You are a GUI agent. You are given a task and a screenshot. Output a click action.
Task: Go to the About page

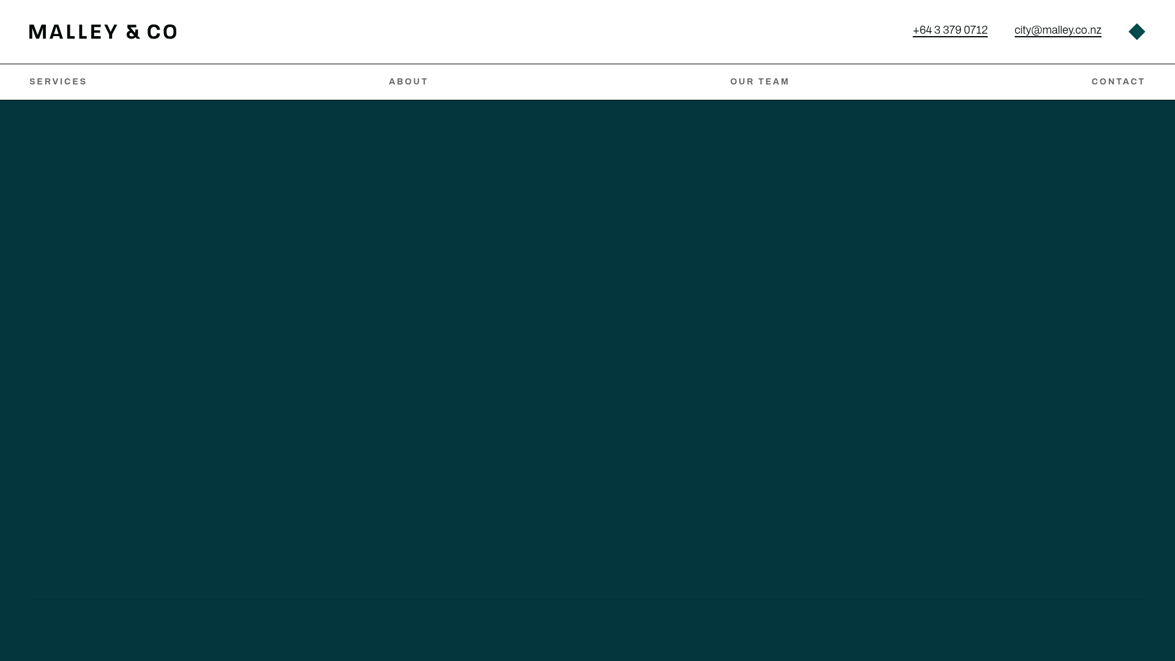[x=408, y=81]
